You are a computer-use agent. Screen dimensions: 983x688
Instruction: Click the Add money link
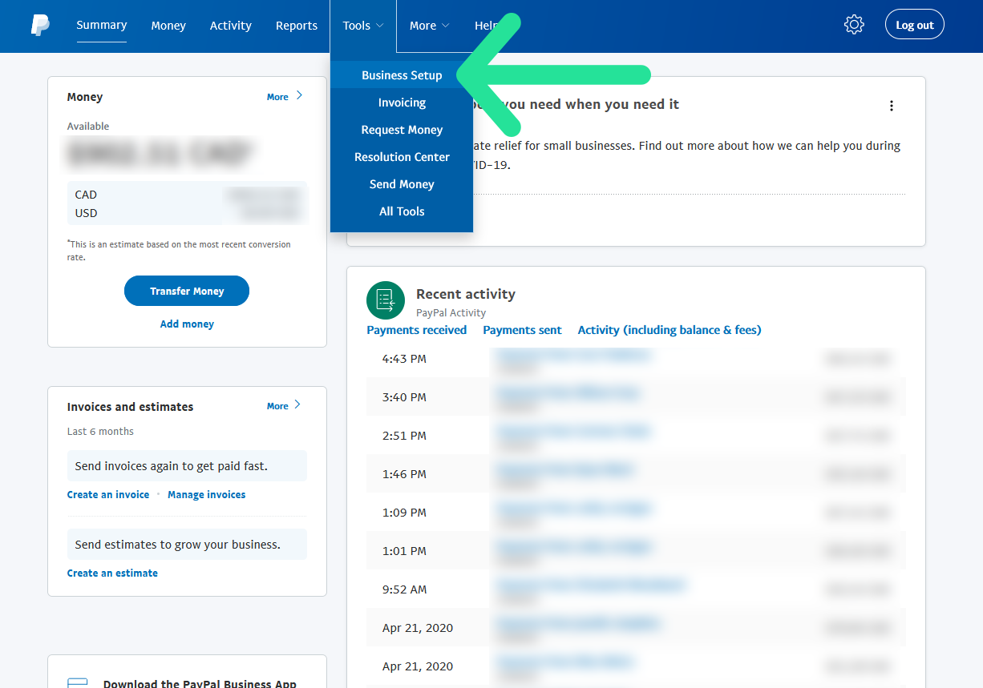[x=187, y=324]
